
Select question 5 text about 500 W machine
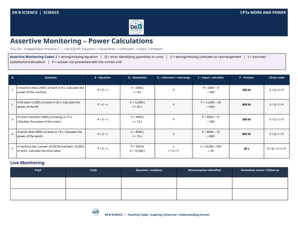[51, 149]
